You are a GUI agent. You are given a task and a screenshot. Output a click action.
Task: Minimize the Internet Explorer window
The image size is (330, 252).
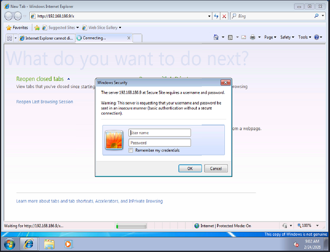point(299,7)
